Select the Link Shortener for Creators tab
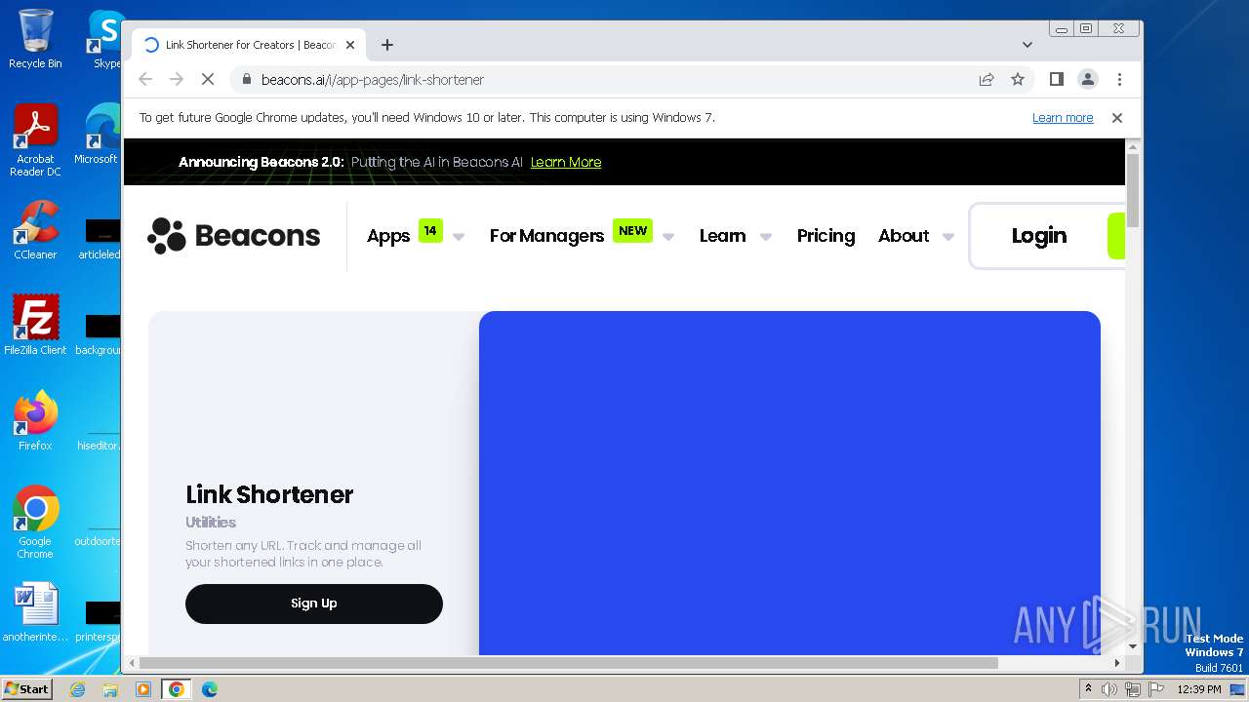The height and width of the screenshot is (702, 1249). tap(248, 45)
